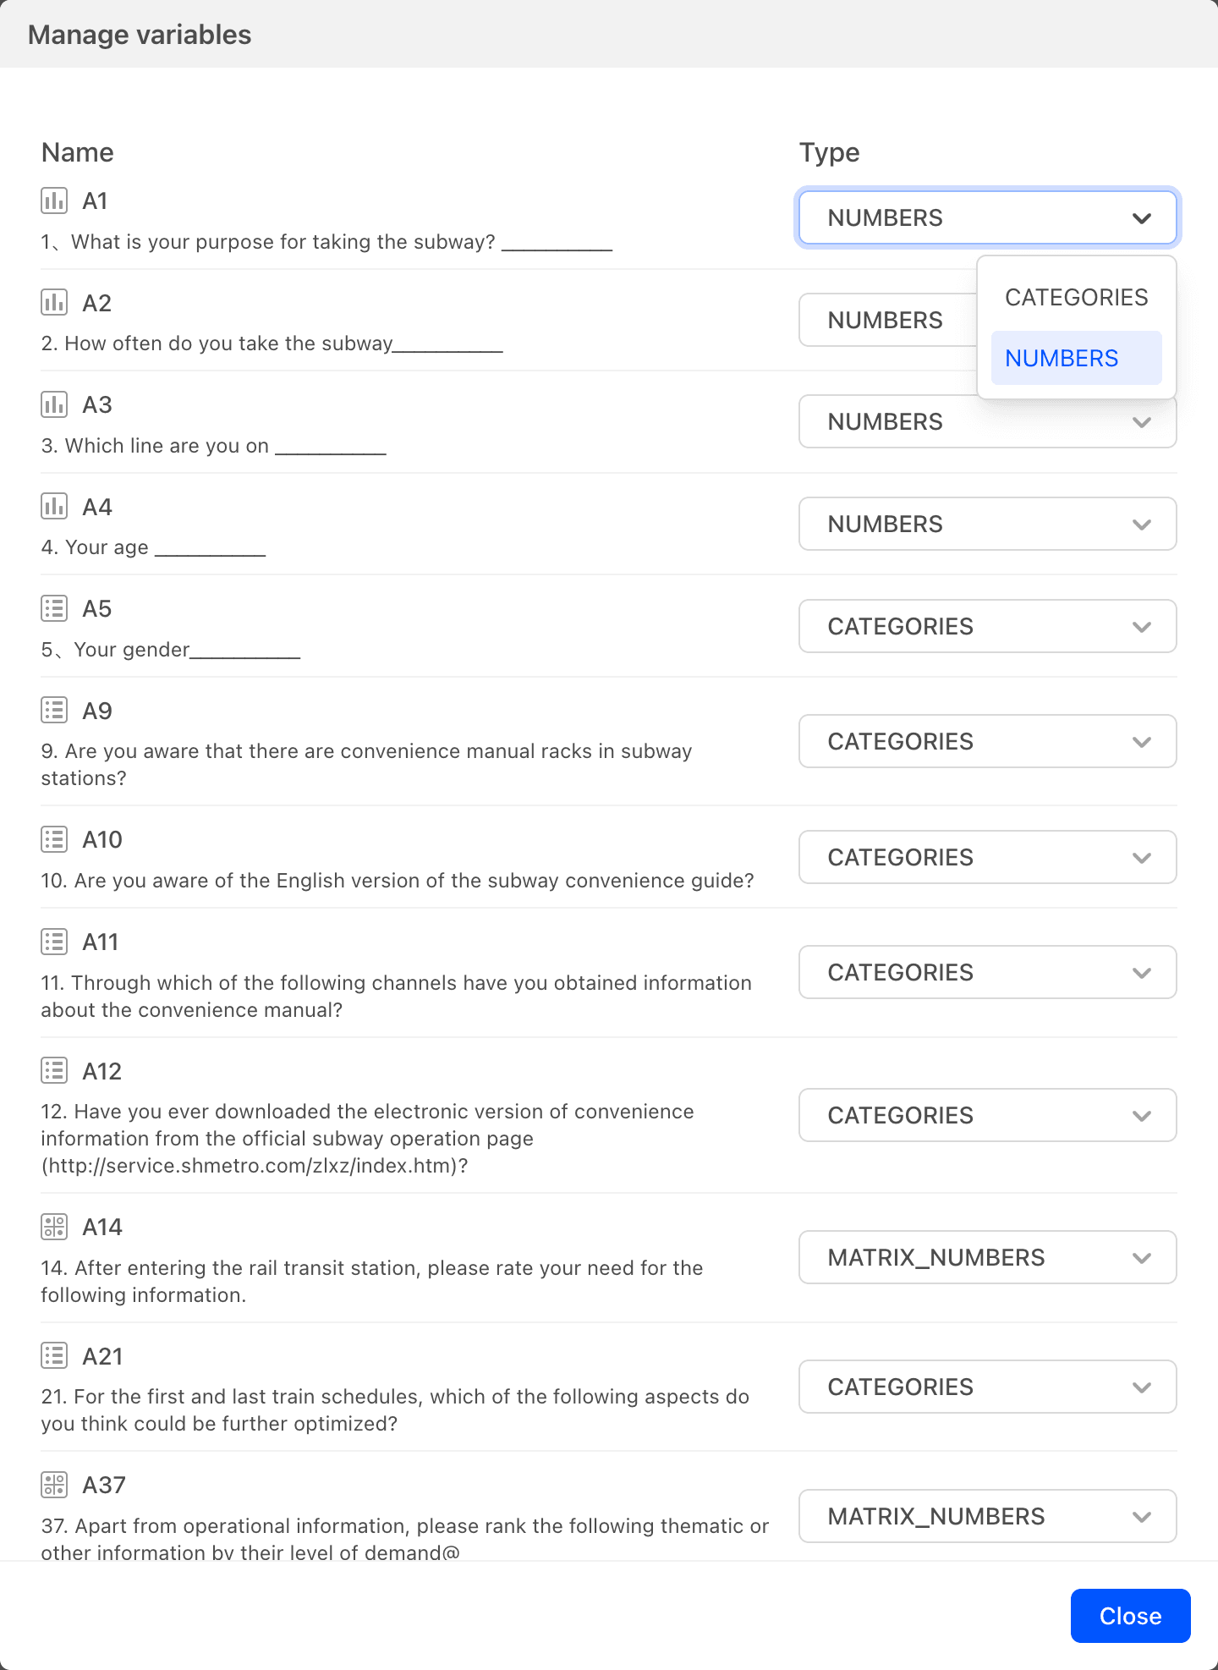Screen dimensions: 1218x1670
Task: Choose CATEGORIES in the open type menu
Action: pyautogui.click(x=1076, y=297)
